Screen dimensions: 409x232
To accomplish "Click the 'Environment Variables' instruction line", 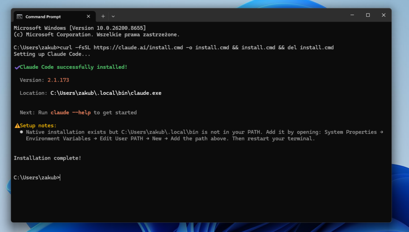I will pyautogui.click(x=170, y=139).
